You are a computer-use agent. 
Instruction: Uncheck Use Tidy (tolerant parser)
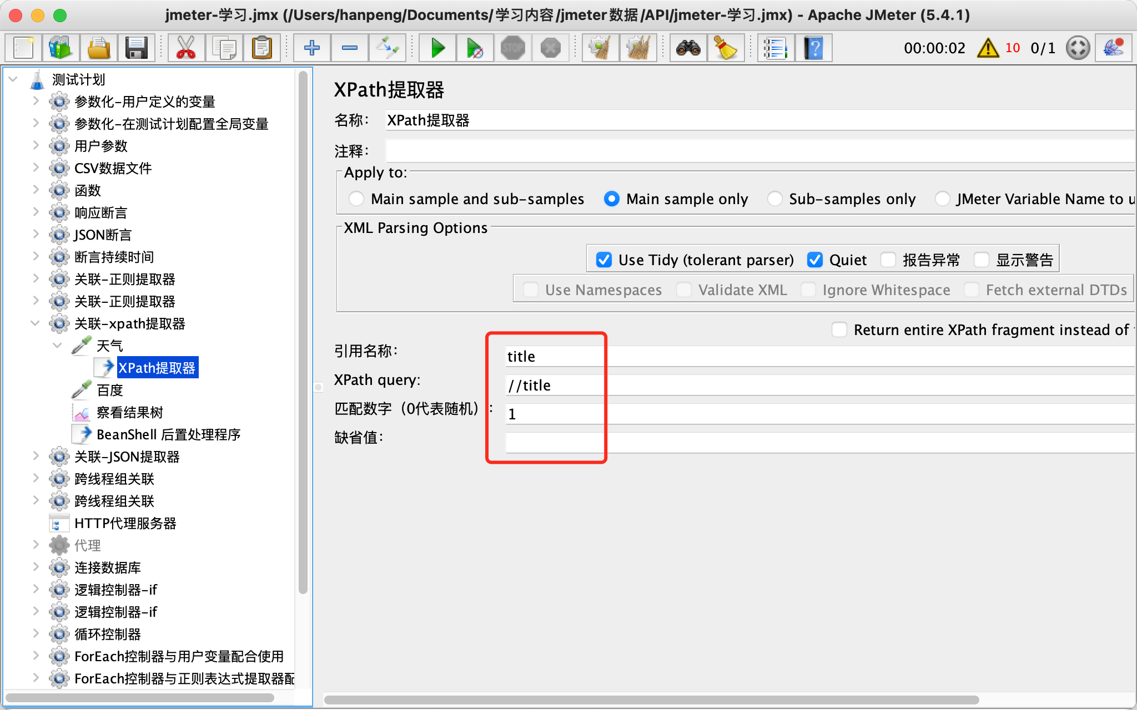click(x=603, y=260)
